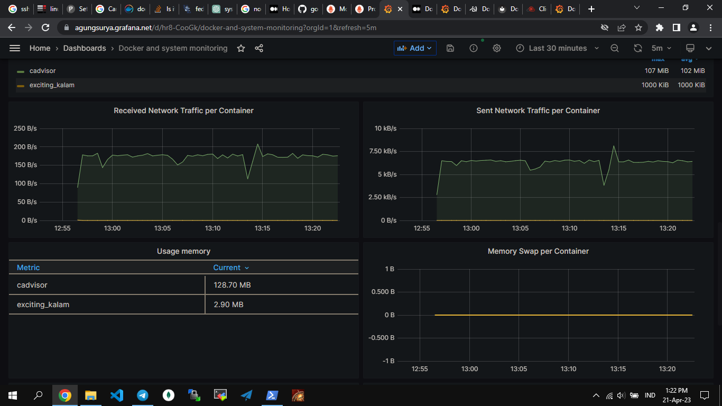Toggle exciting_kalam series in legend
This screenshot has height=406, width=722.
pyautogui.click(x=52, y=85)
